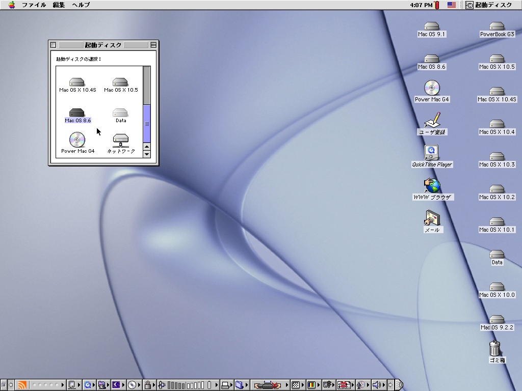The width and height of the screenshot is (522, 391).
Task: Select PowerBook G3 disk on desktop
Action: coord(497,29)
